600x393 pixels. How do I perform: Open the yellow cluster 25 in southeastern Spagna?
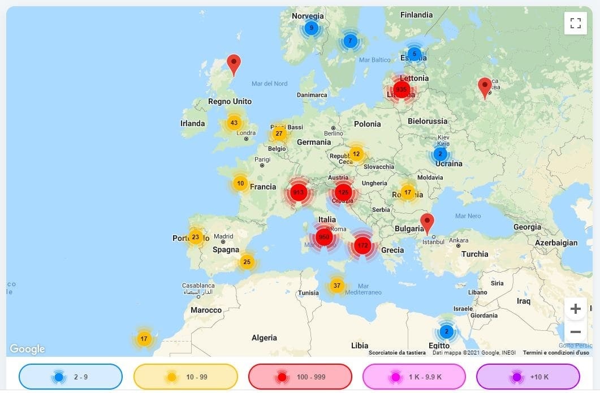coord(247,262)
